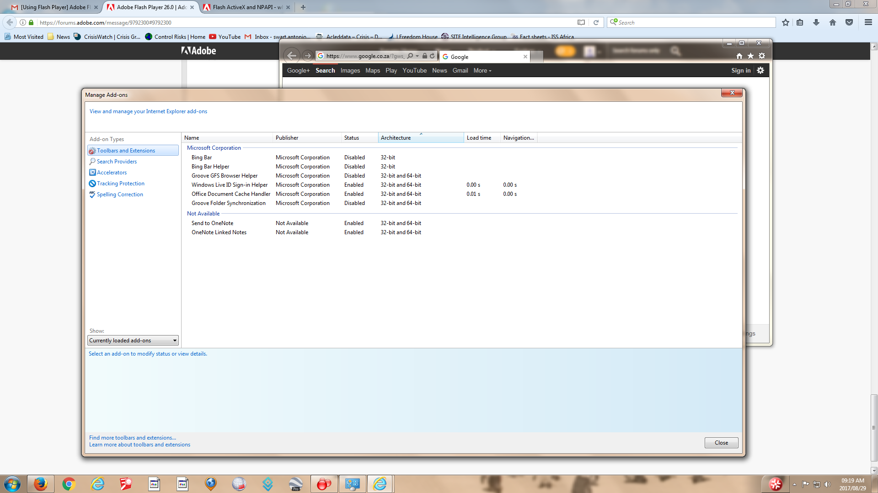Open Chrome from the taskbar

click(69, 484)
